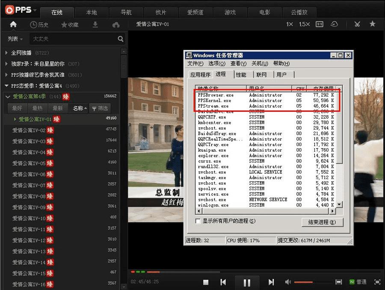The image size is (385, 290).
Task: Favorite current video with top-right star
Action: [x=372, y=24]
